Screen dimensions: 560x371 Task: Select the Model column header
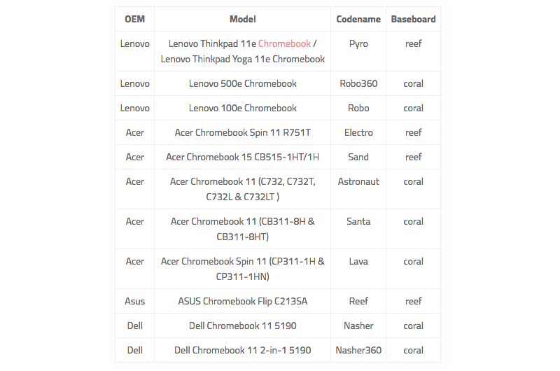[242, 19]
